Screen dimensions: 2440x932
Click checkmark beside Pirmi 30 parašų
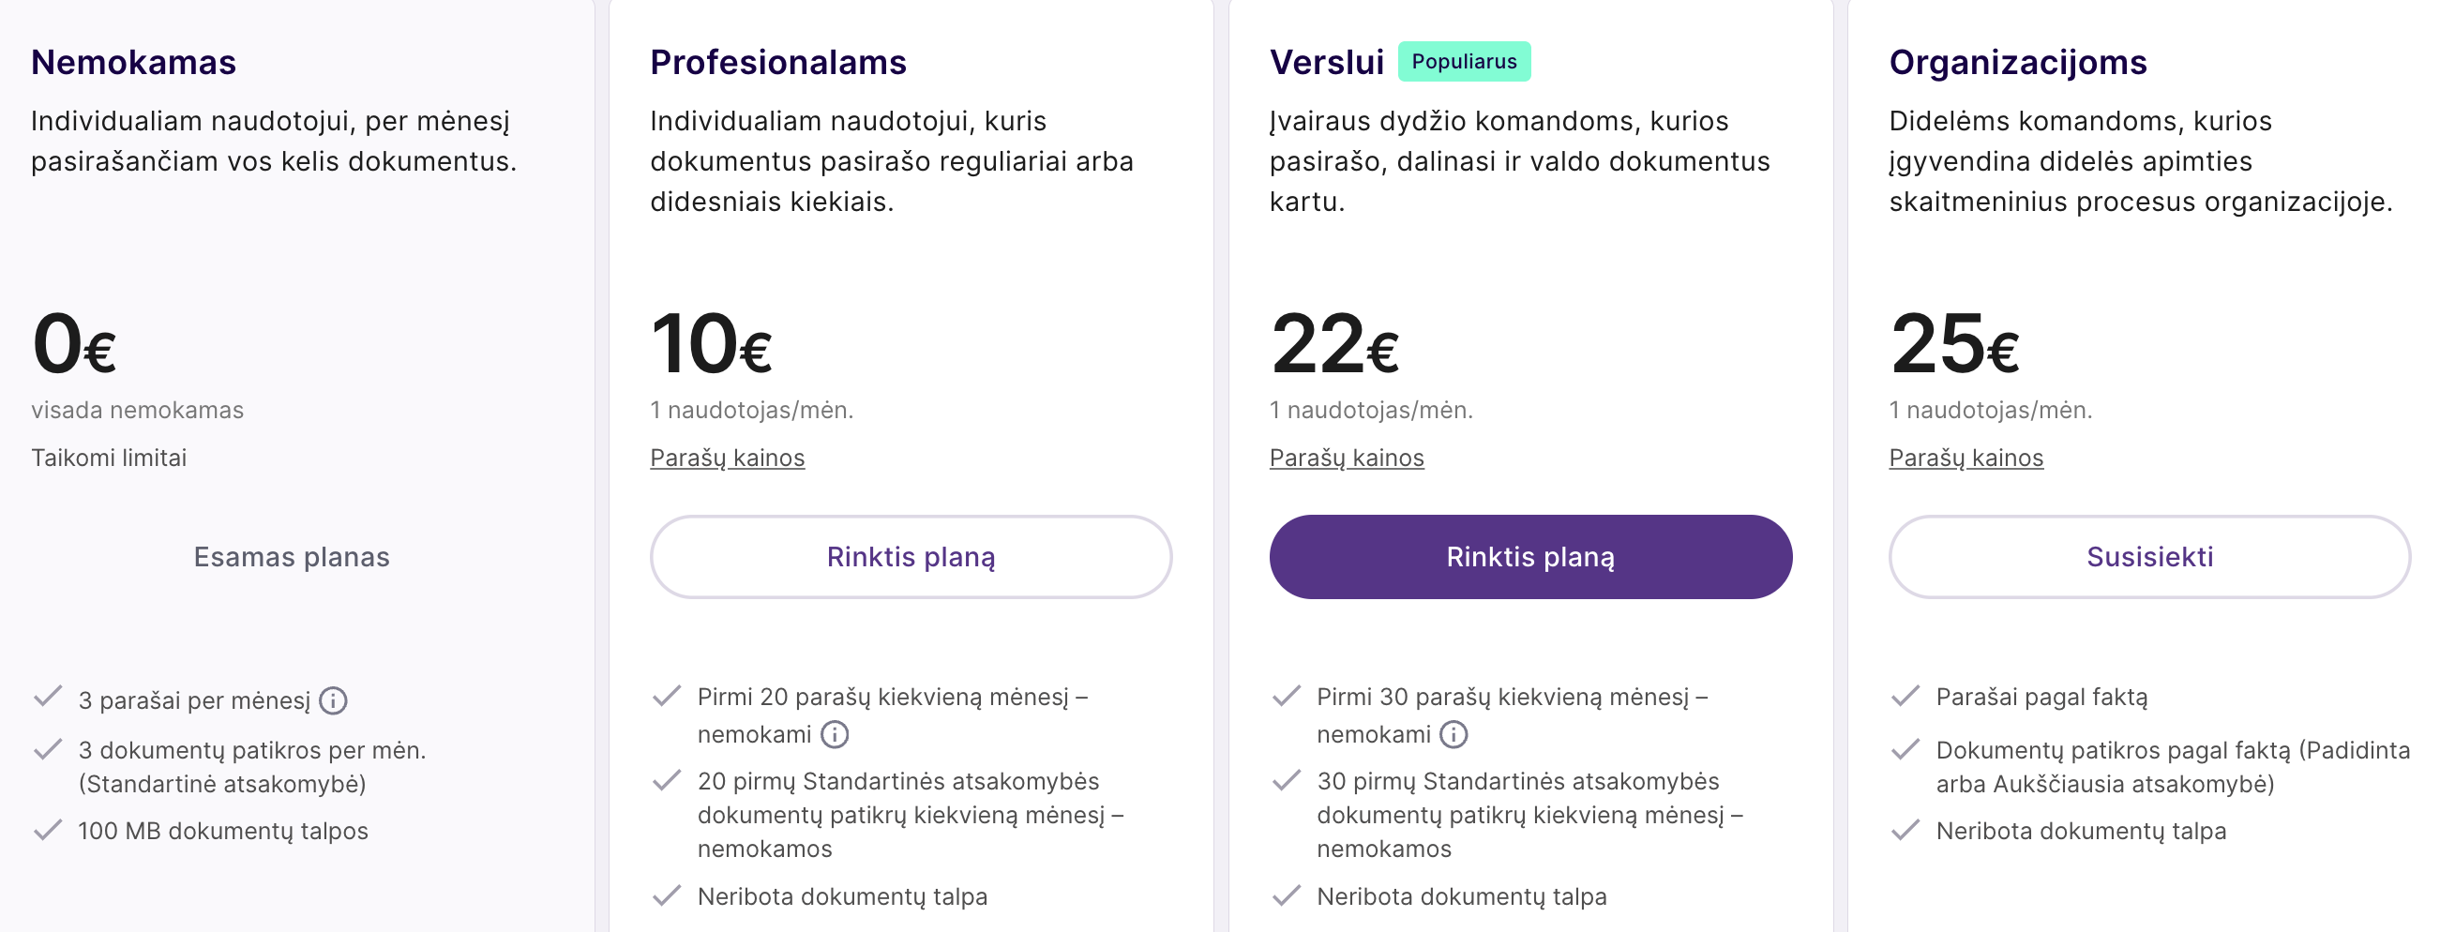(1287, 697)
